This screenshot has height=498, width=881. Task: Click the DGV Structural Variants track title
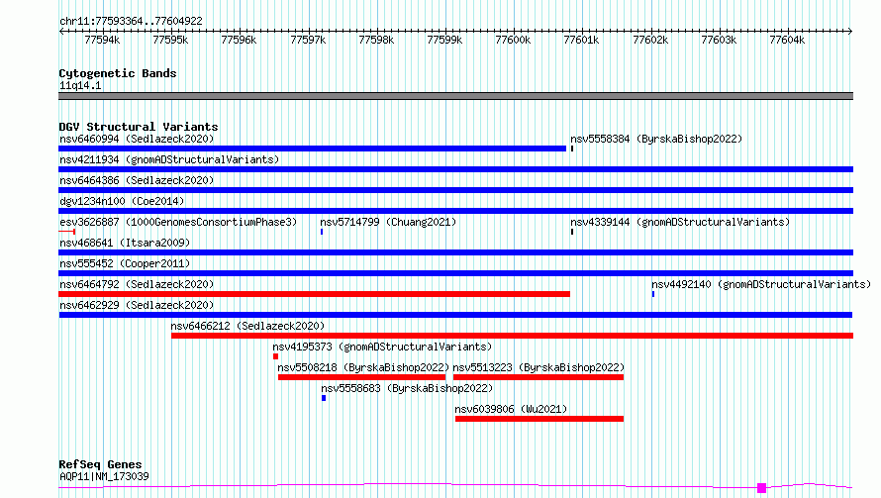tap(139, 127)
